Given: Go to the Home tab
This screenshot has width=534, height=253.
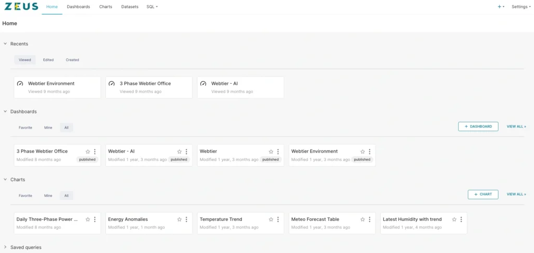Looking at the screenshot, I should [52, 7].
